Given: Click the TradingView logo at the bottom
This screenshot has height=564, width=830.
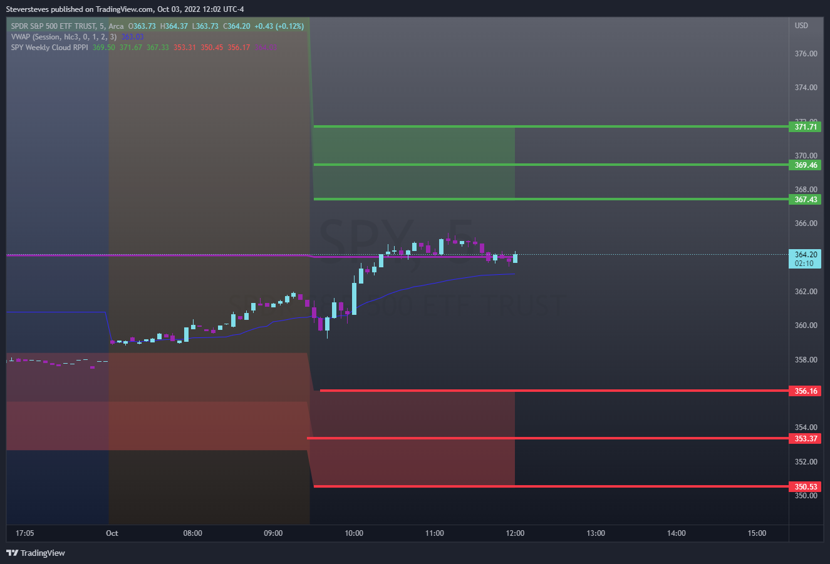Looking at the screenshot, I should click(x=36, y=553).
